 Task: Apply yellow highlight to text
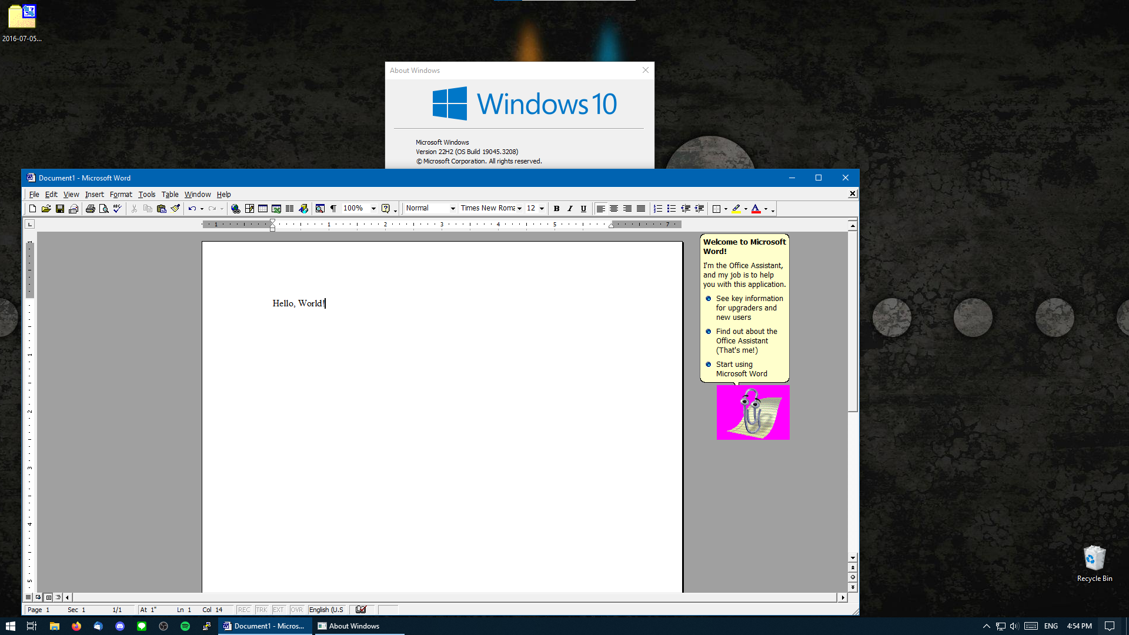[x=736, y=209]
